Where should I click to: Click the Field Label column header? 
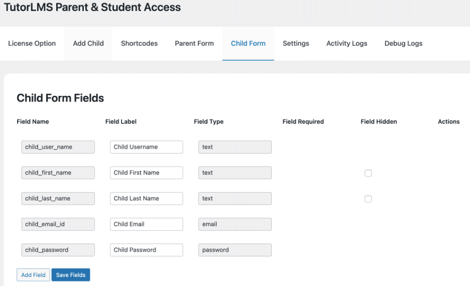[x=121, y=121]
